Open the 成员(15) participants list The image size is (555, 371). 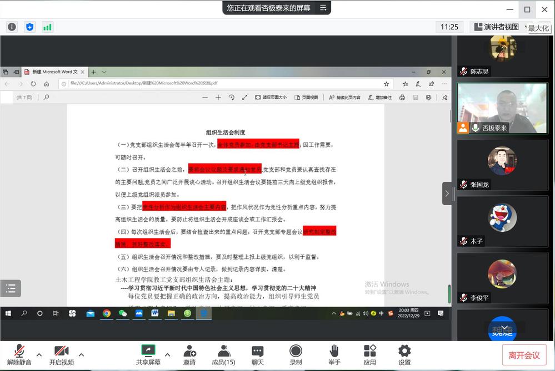(223, 355)
